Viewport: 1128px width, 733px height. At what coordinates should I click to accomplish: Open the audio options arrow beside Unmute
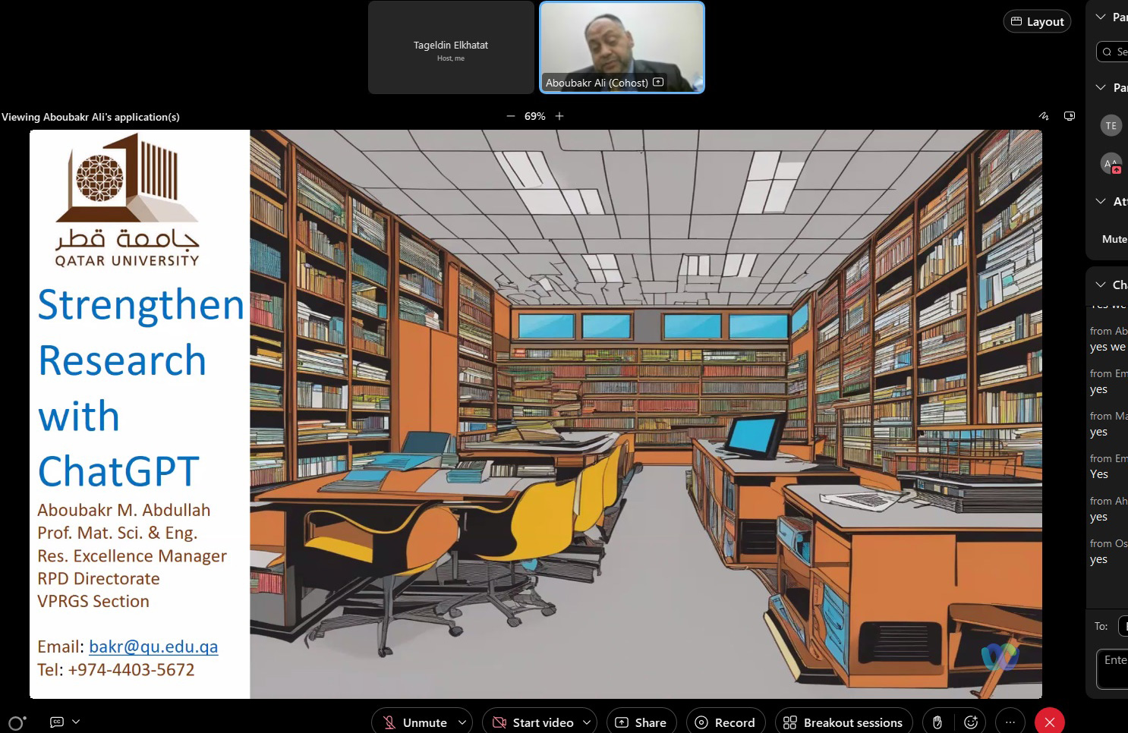(462, 722)
